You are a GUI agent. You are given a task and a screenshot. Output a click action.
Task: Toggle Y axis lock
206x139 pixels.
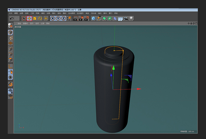tap(58, 18)
